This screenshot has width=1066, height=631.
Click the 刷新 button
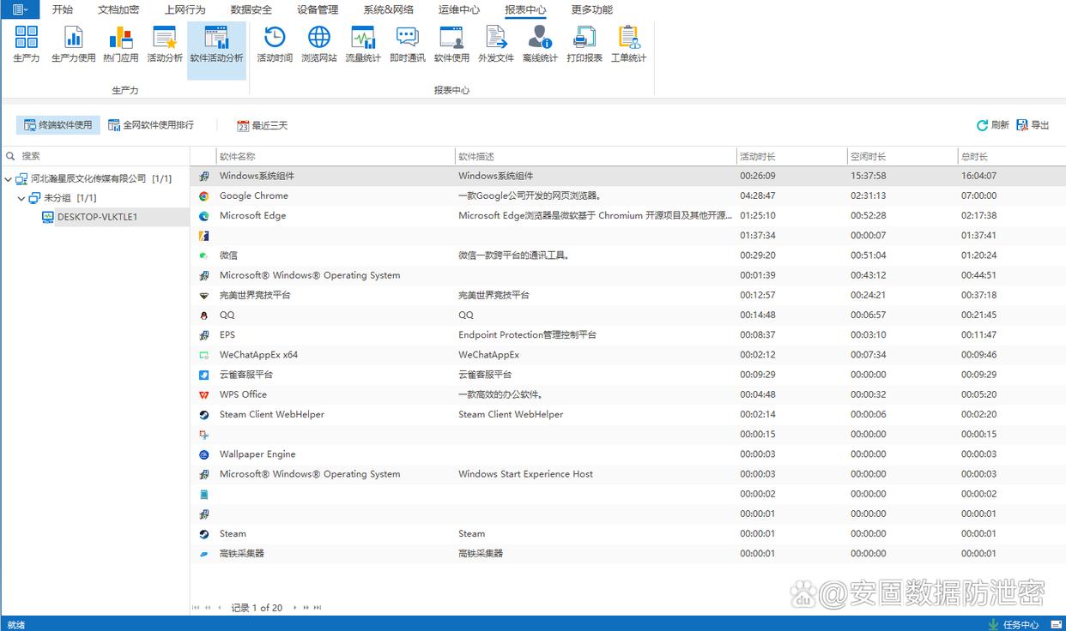click(993, 125)
